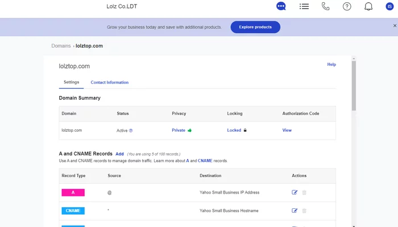
Task: Click the Help link
Action: click(331, 64)
